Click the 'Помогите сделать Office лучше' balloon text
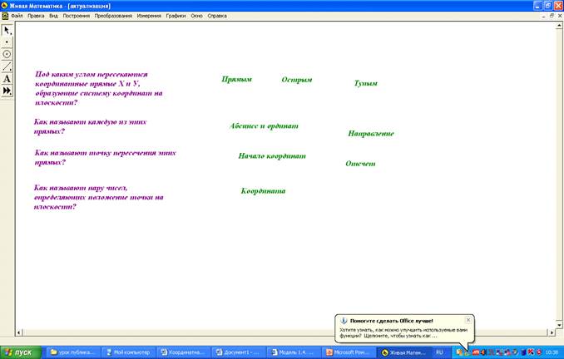This screenshot has width=564, height=359. [391, 321]
